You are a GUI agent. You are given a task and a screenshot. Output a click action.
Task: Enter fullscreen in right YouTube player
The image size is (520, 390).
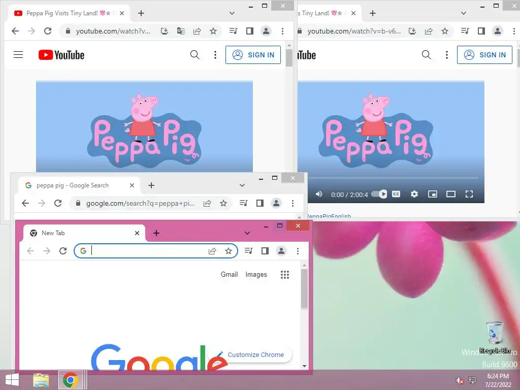(x=469, y=194)
